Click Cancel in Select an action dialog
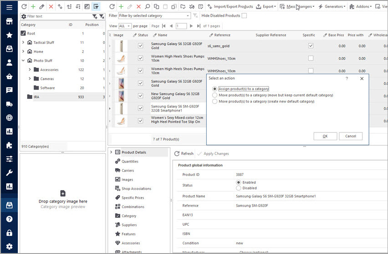This screenshot has height=254, width=388. [350, 136]
